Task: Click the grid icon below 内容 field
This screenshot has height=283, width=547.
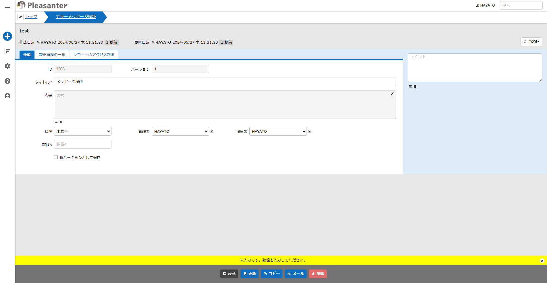Action: [61, 122]
